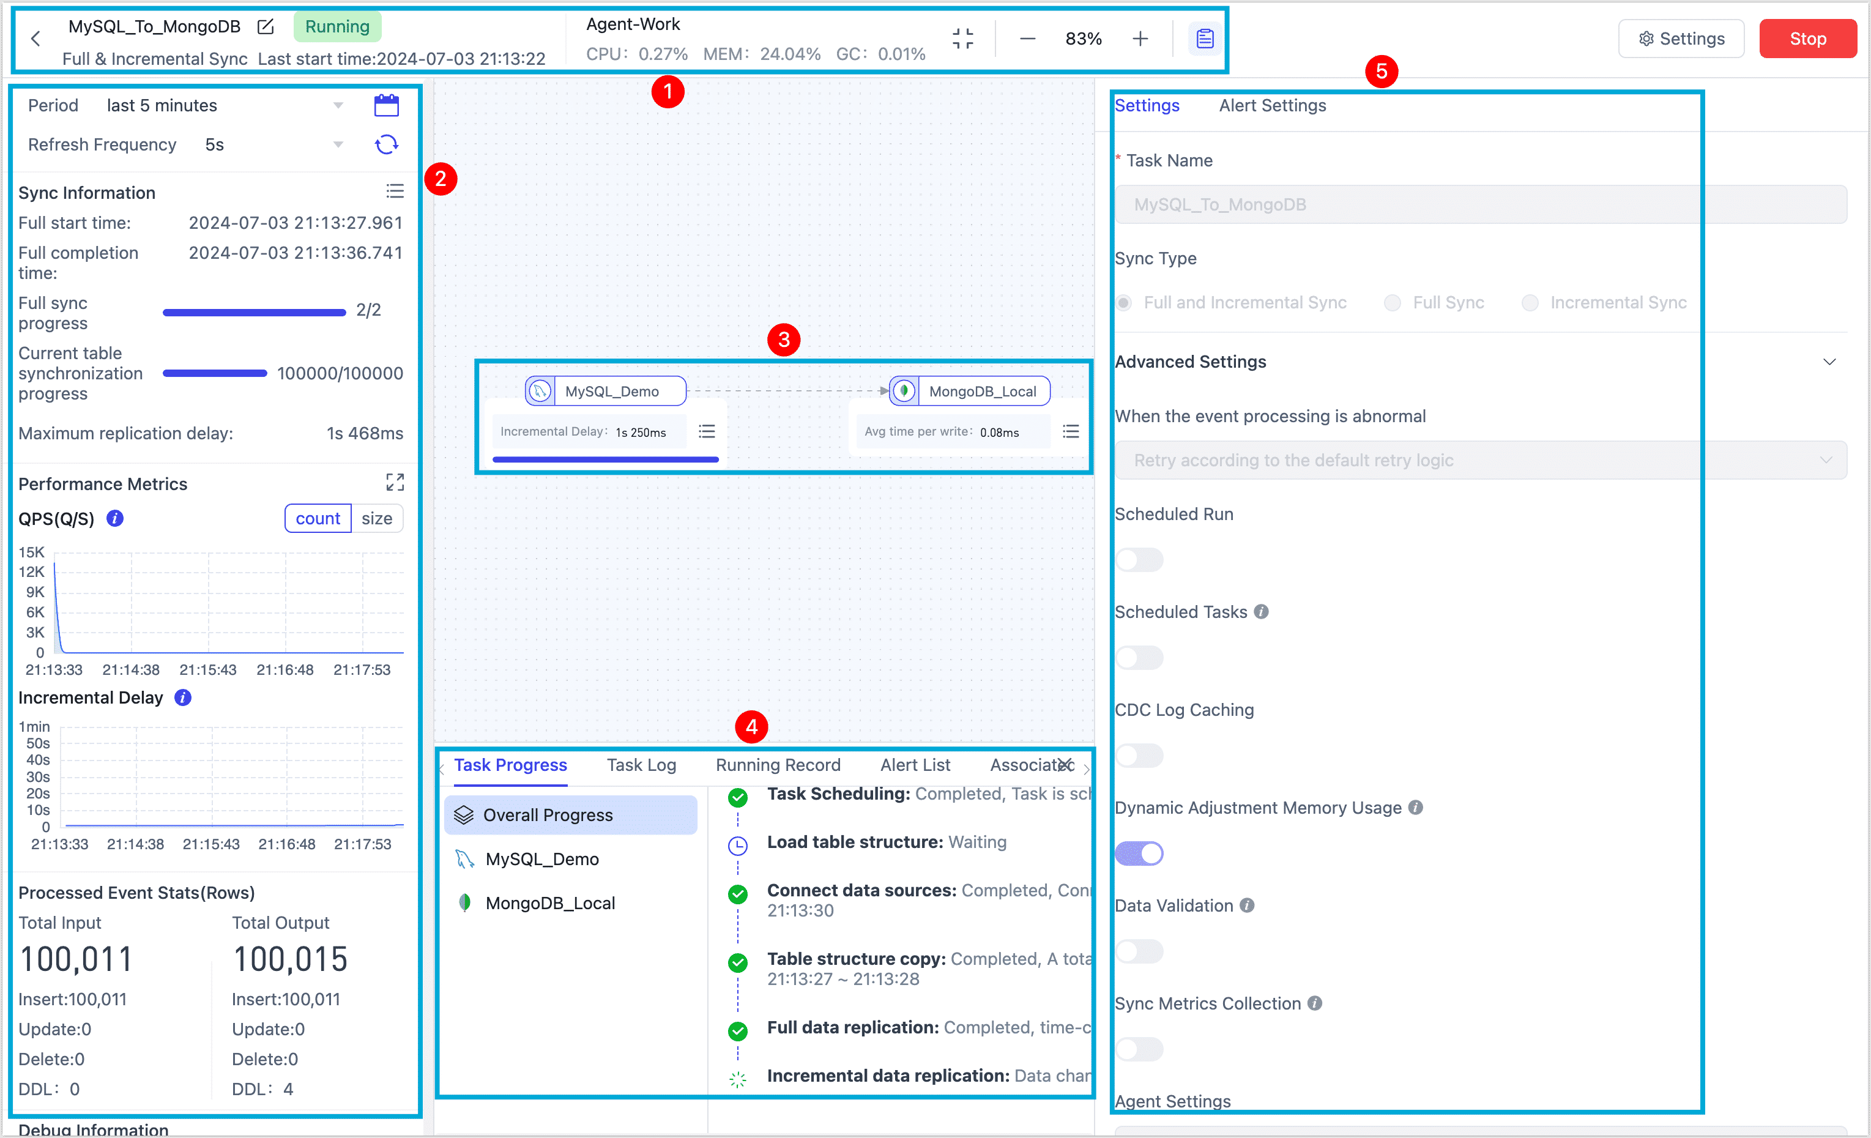Screen dimensions: 1871x1138
Task: Click the red Stop button
Action: click(x=1807, y=39)
